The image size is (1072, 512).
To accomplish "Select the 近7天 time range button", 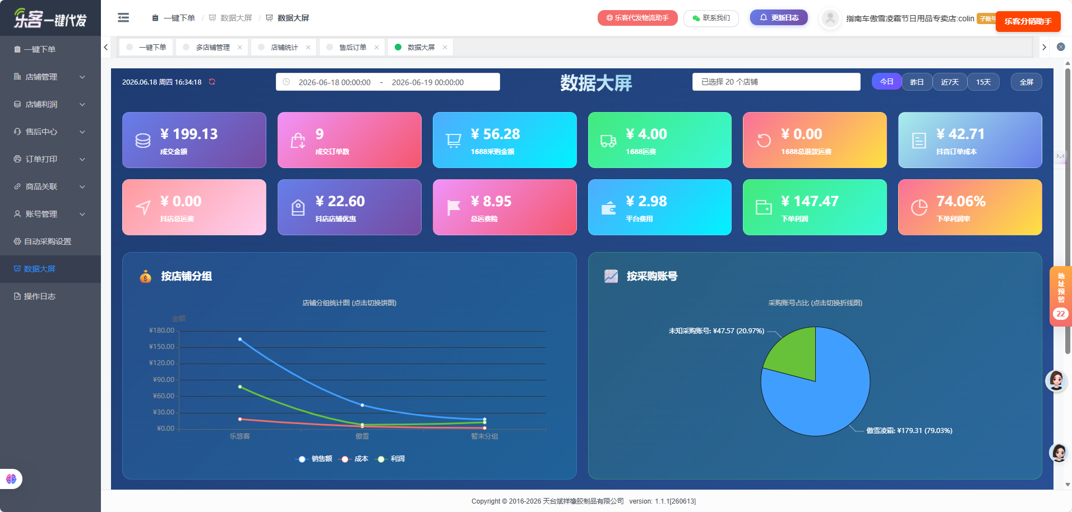I will pos(950,82).
